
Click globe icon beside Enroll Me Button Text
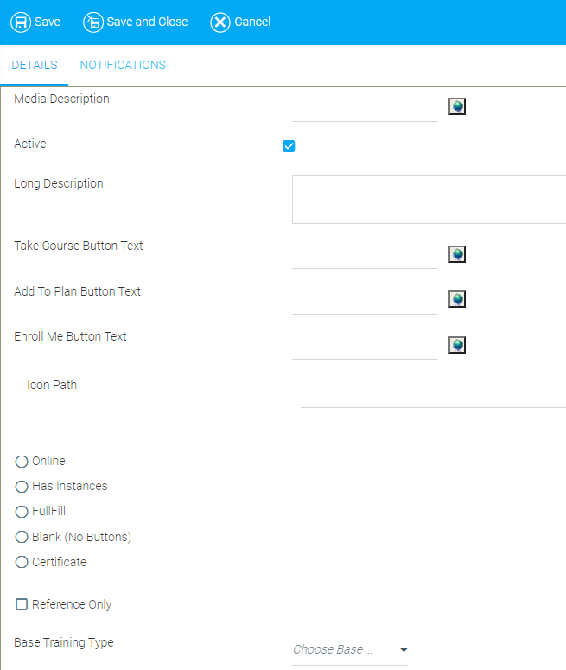click(457, 345)
